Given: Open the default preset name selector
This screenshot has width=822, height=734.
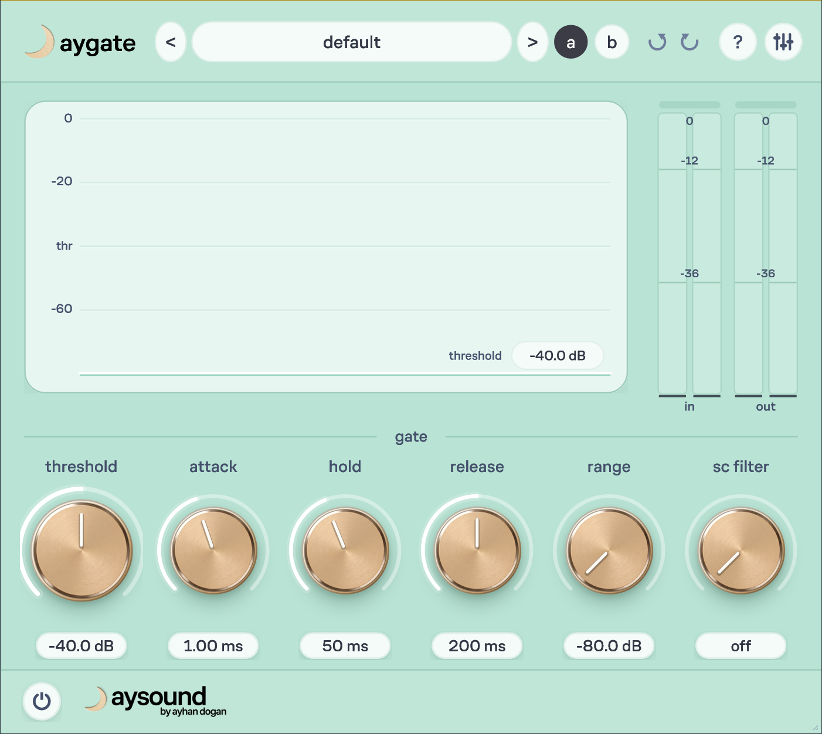Looking at the screenshot, I should click(x=352, y=42).
